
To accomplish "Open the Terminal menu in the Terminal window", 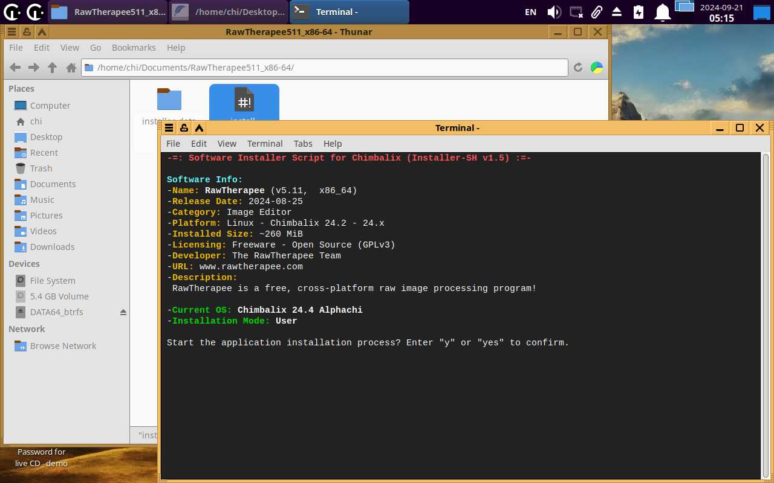I will click(x=265, y=144).
